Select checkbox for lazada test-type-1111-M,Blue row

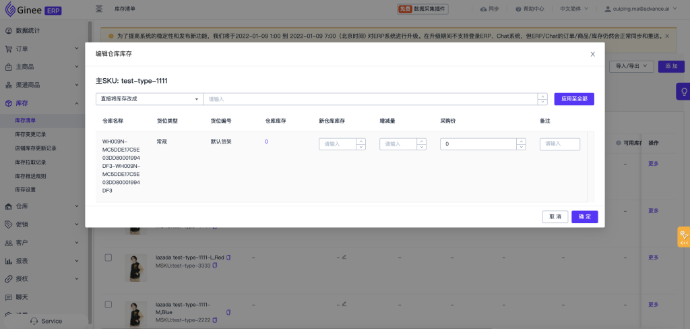(108, 305)
